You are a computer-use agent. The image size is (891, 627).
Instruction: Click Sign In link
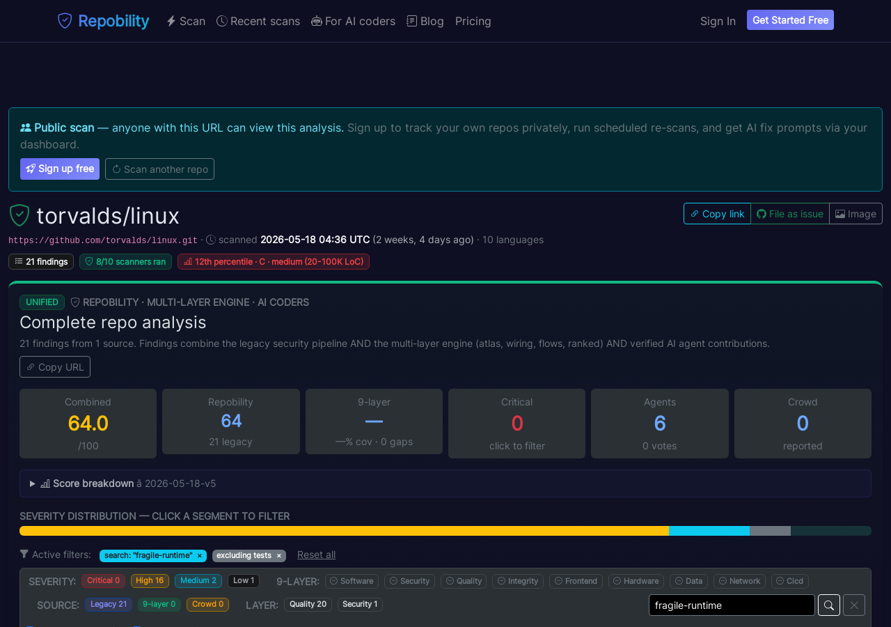coord(718,21)
